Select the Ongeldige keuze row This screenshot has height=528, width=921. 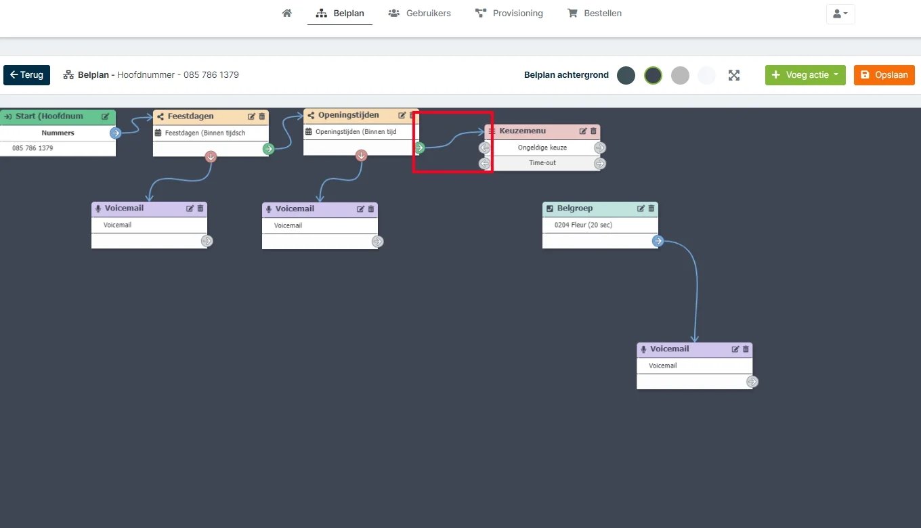pyautogui.click(x=542, y=148)
